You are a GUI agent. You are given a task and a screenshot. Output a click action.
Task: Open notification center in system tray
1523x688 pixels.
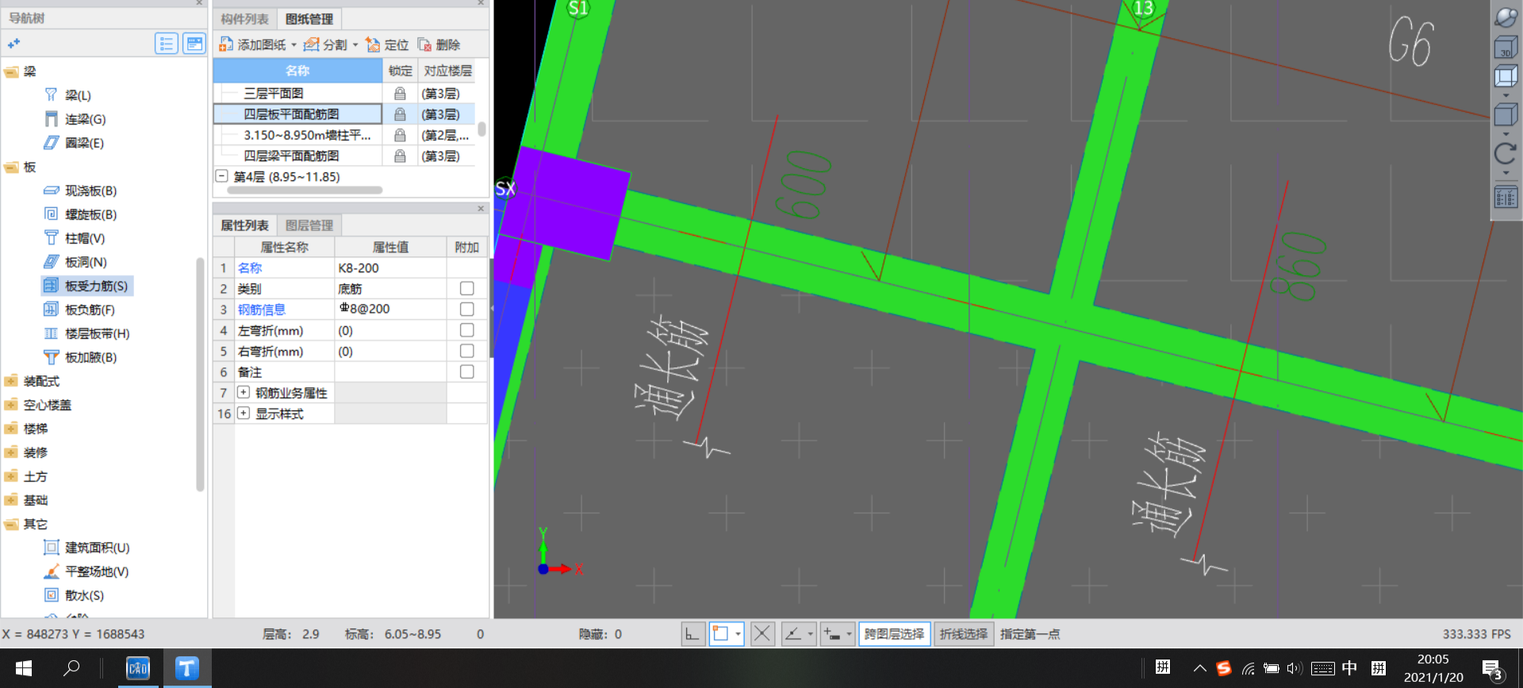click(1492, 669)
